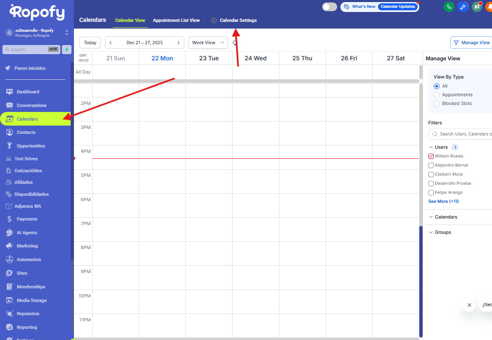Open Conversations in the sidebar

[31, 105]
